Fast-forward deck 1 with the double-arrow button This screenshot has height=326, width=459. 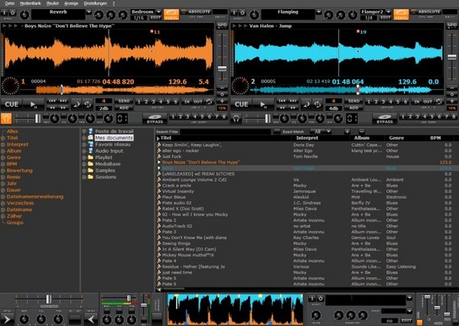click(63, 108)
